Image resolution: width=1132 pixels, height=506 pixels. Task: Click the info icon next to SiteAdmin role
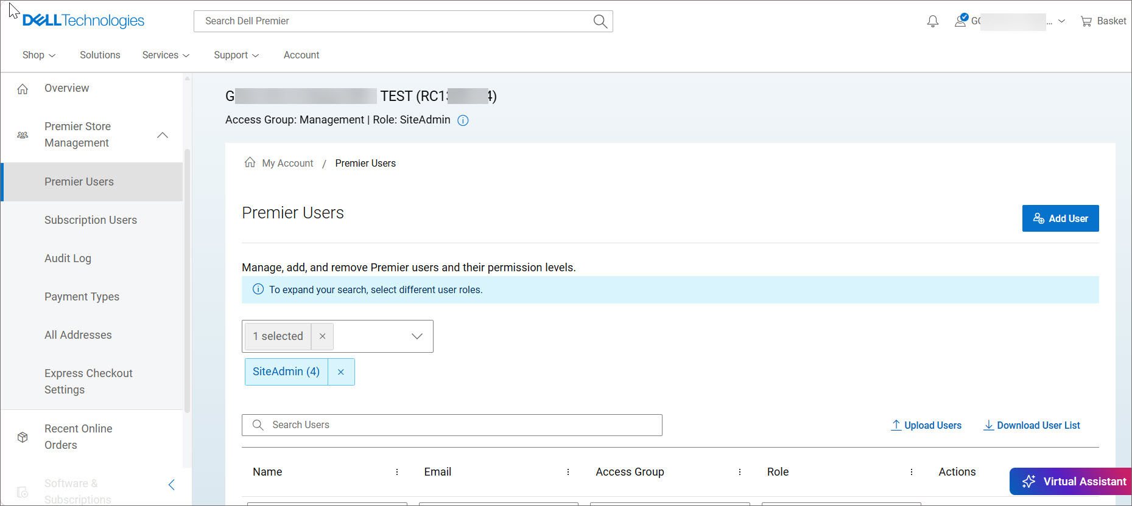463,120
